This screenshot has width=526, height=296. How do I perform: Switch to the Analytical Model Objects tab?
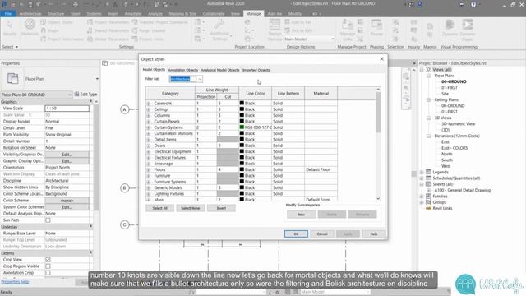(x=220, y=70)
